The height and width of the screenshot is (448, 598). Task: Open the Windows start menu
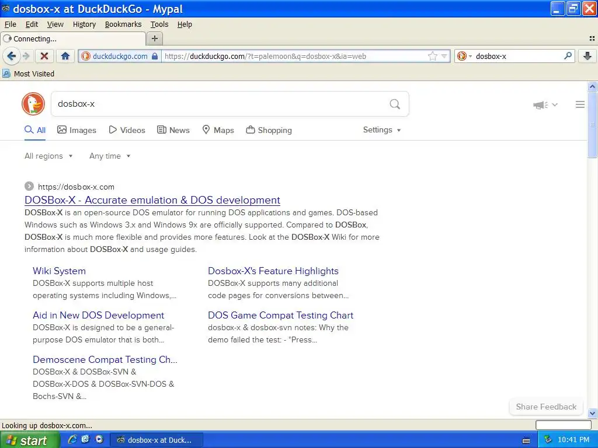[x=30, y=440]
